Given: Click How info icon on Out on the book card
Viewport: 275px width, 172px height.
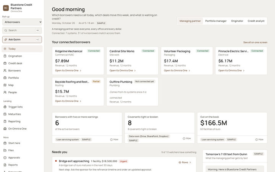Looking at the screenshot, I should pos(257,140).
